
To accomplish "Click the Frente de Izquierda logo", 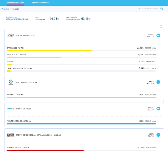I will [x=11, y=135].
